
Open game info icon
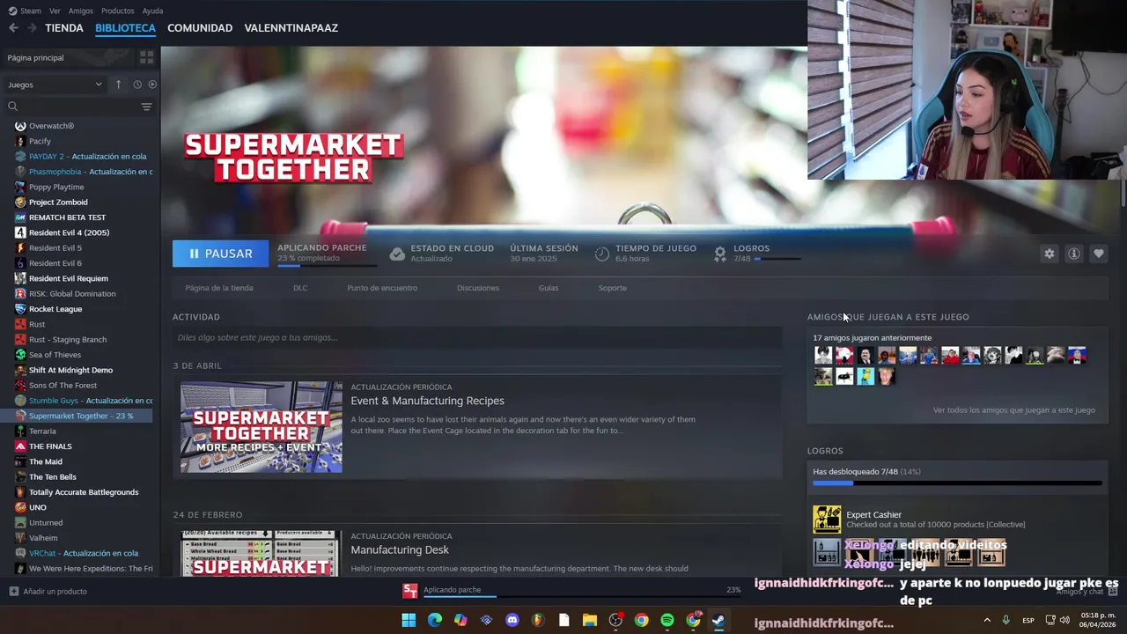pos(1074,254)
